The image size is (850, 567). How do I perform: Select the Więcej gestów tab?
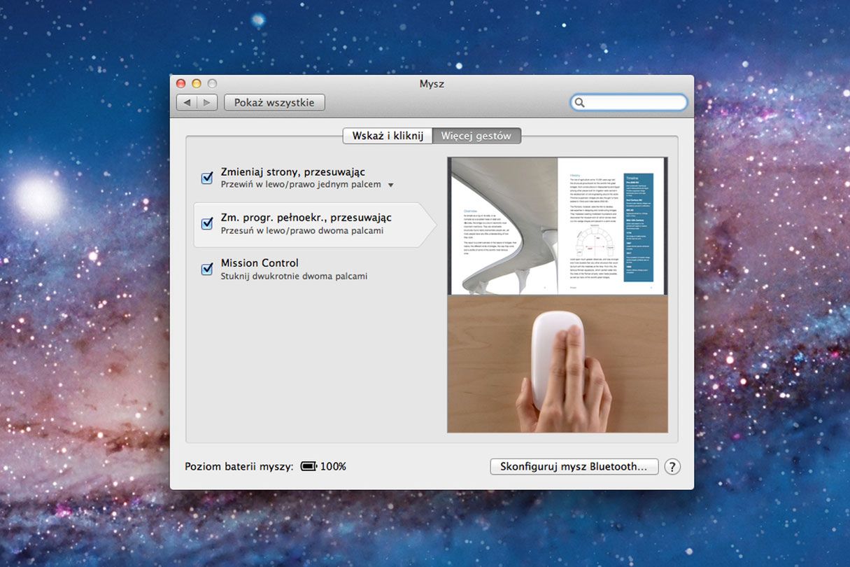click(x=476, y=136)
